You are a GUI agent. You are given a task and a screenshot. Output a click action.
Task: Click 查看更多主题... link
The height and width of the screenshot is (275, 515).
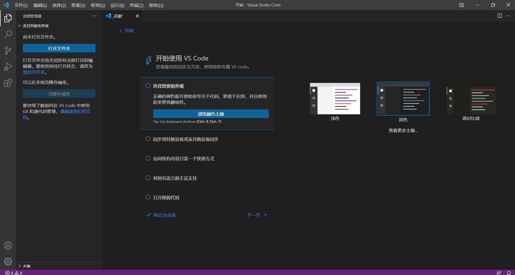403,130
